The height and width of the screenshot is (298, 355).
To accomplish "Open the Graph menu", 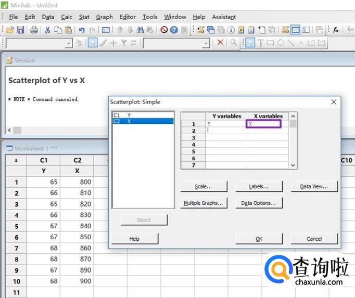I will pos(104,17).
